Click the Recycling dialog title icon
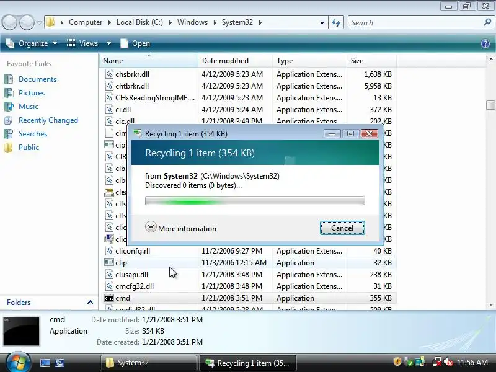The height and width of the screenshot is (372, 496). pyautogui.click(x=138, y=133)
